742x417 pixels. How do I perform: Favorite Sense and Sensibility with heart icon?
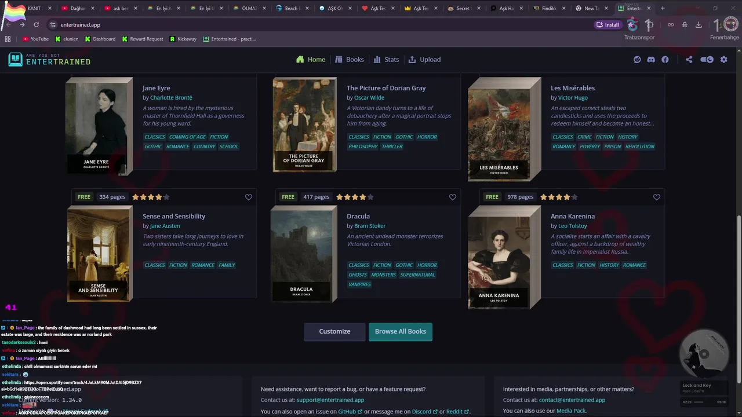[x=249, y=197]
